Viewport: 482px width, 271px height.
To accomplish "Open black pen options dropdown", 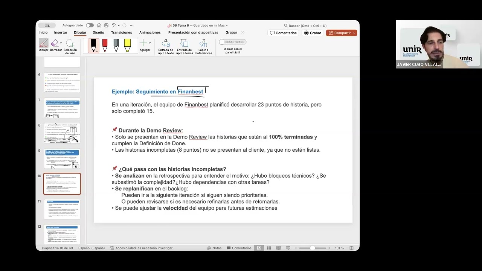I will point(97,51).
